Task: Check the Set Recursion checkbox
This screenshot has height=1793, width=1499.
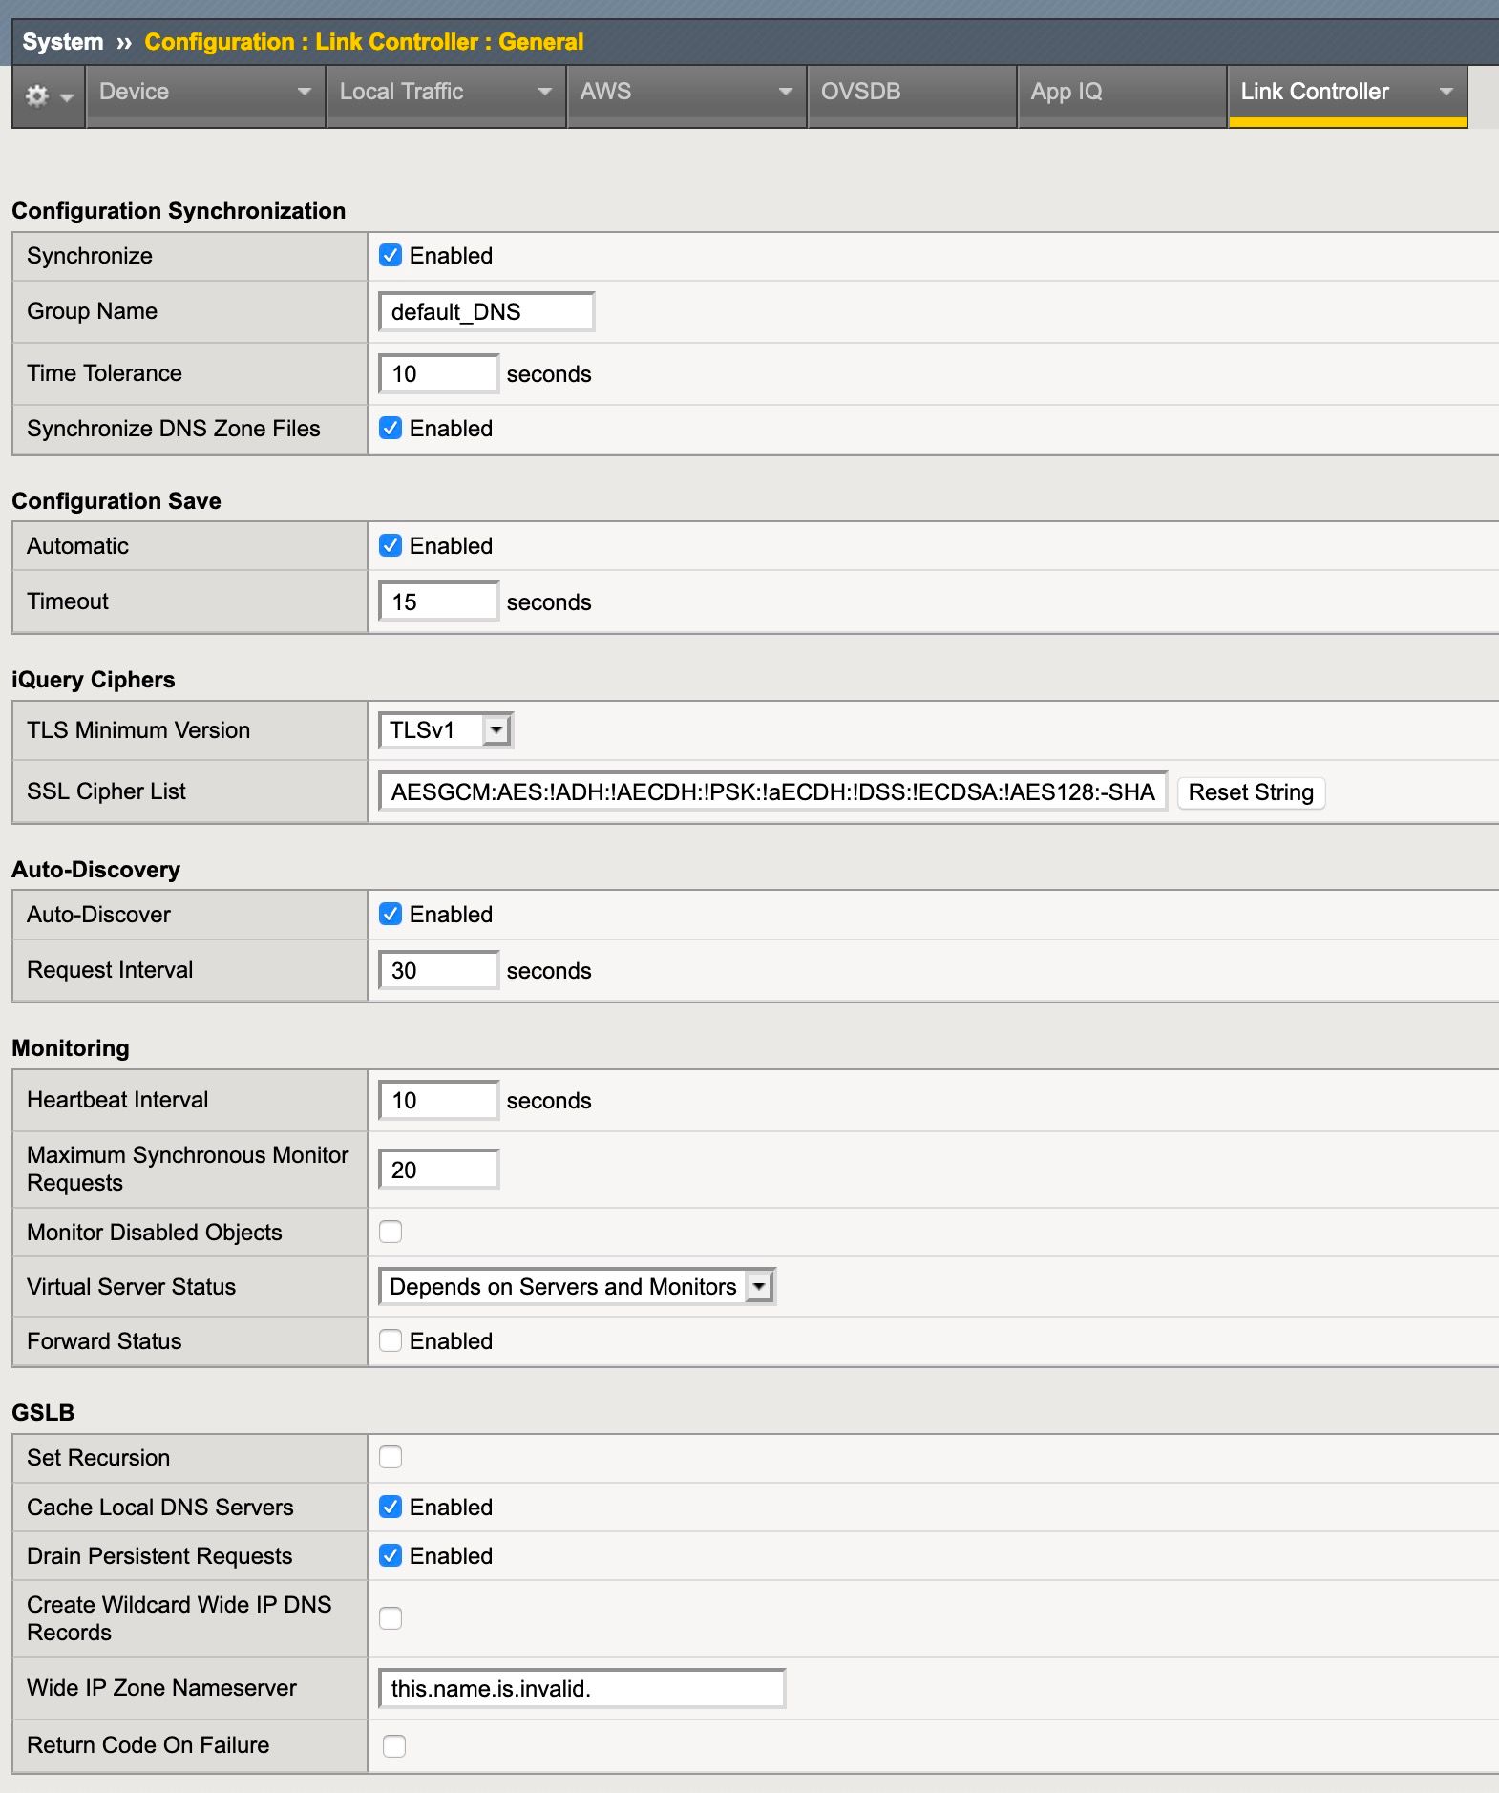Action: [x=391, y=1458]
